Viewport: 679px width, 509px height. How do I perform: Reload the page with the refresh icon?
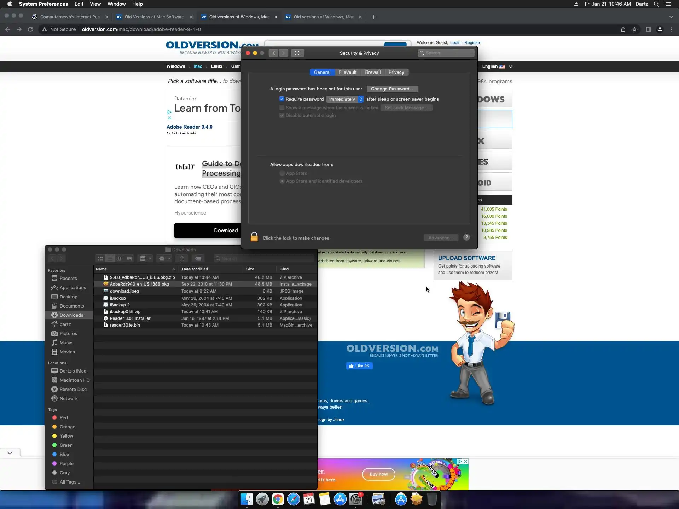coord(30,29)
